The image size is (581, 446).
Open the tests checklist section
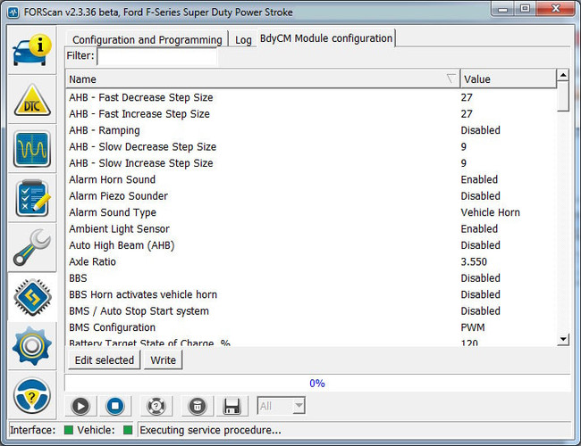31,197
